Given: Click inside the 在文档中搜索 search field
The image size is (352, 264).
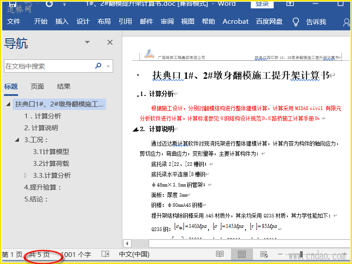Looking at the screenshot, I should pyautogui.click(x=46, y=66).
